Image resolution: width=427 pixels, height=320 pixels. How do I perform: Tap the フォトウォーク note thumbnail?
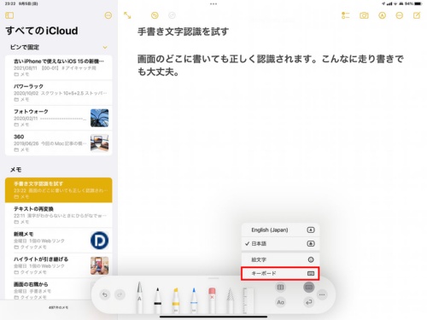(x=99, y=118)
